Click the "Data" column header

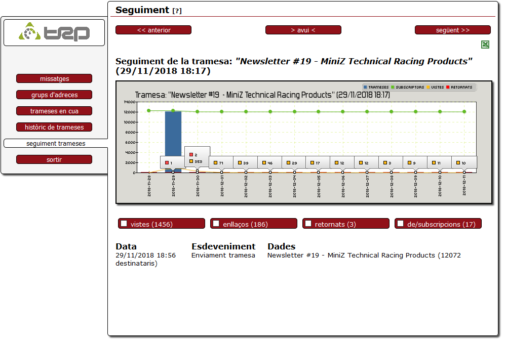(126, 246)
